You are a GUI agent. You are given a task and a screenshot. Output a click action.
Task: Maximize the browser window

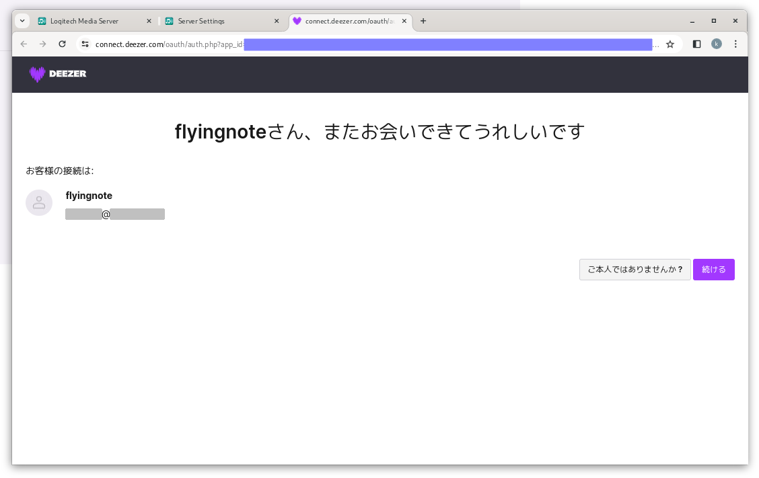[x=713, y=22]
